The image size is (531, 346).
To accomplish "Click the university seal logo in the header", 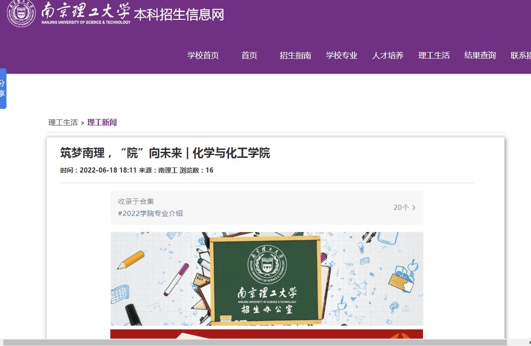I will click(21, 13).
